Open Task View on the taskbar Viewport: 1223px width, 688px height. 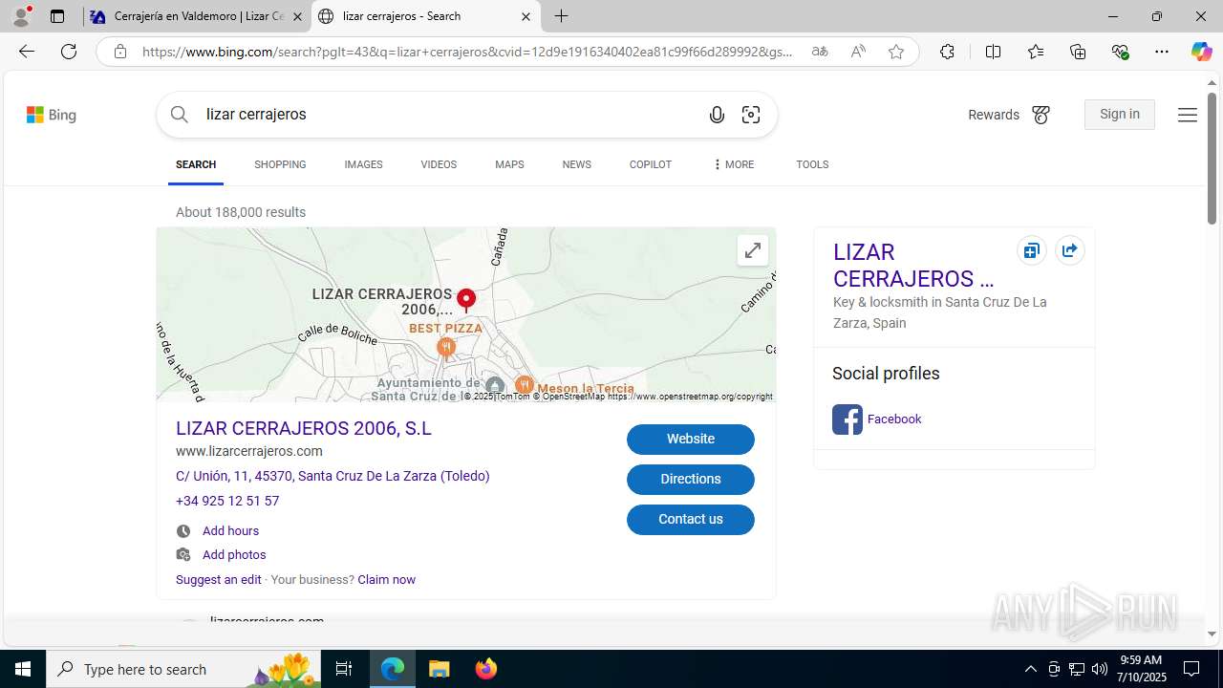344,669
